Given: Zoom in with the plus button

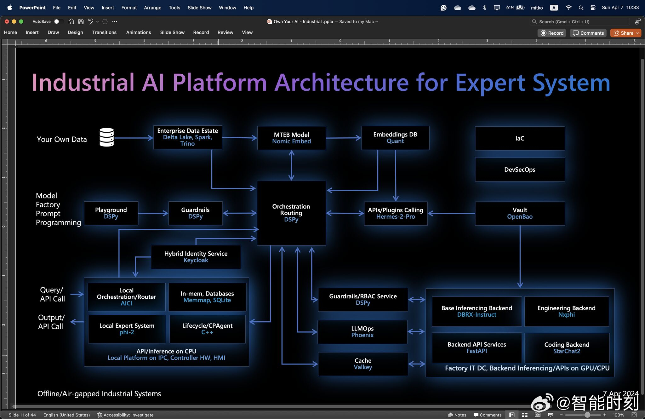Looking at the screenshot, I should pyautogui.click(x=605, y=415).
